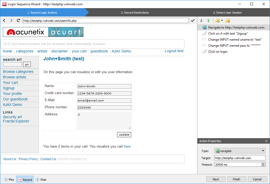Click the Finish button
The image size is (270, 184).
(x=236, y=179)
